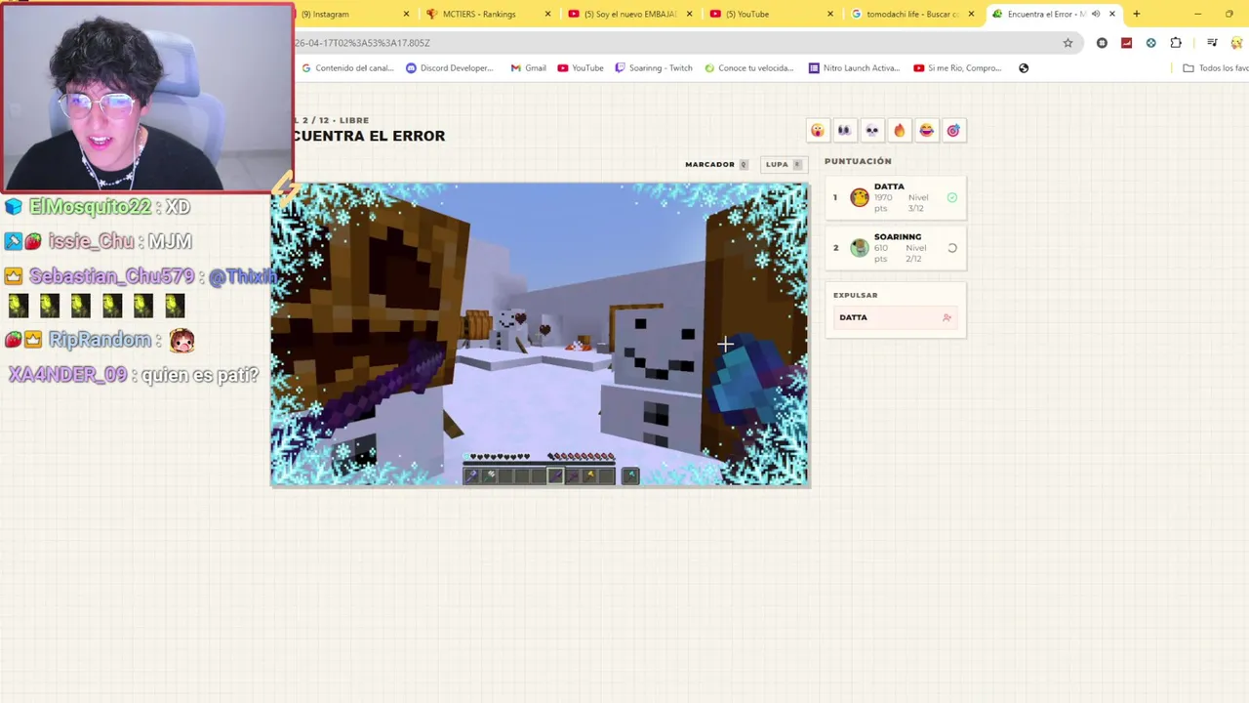This screenshot has height=703, width=1249.
Task: Bookmark this page with the star icon
Action: coord(1068,43)
